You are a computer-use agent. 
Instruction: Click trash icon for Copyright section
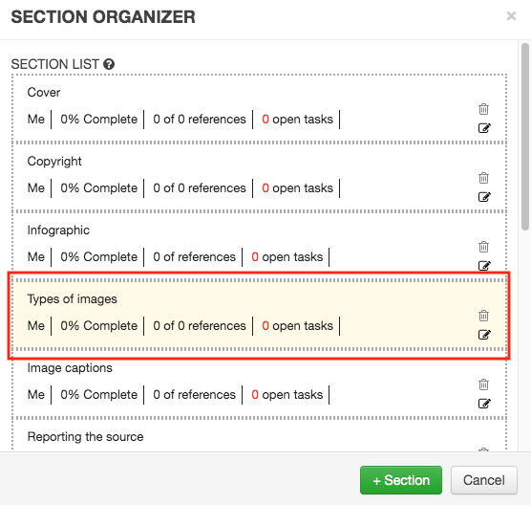483,178
